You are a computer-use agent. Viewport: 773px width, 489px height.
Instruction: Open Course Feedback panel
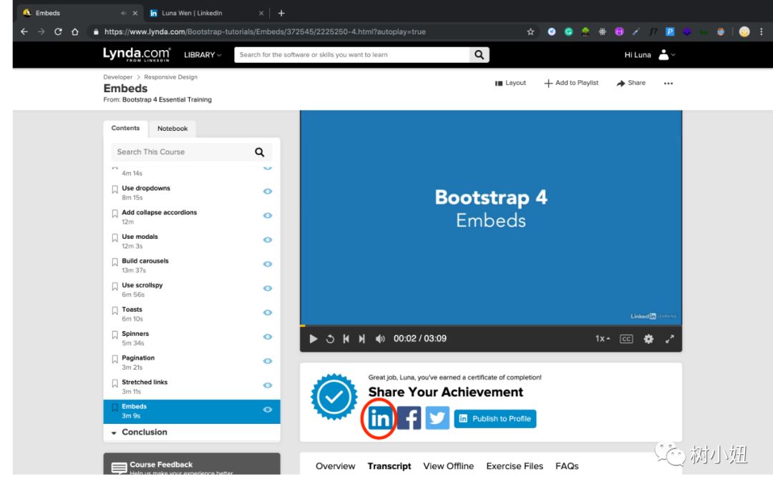[192, 464]
